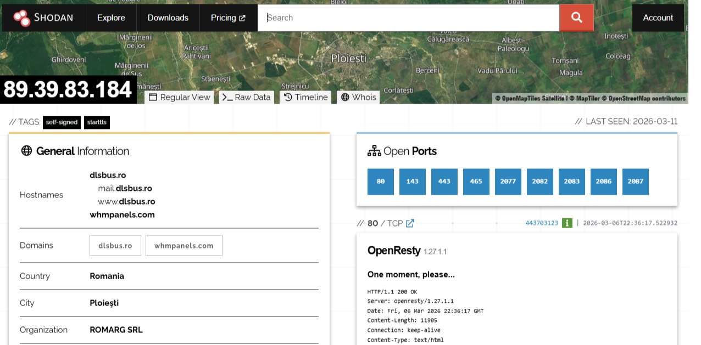Click the dlsbus.ro domain button

pyautogui.click(x=115, y=246)
